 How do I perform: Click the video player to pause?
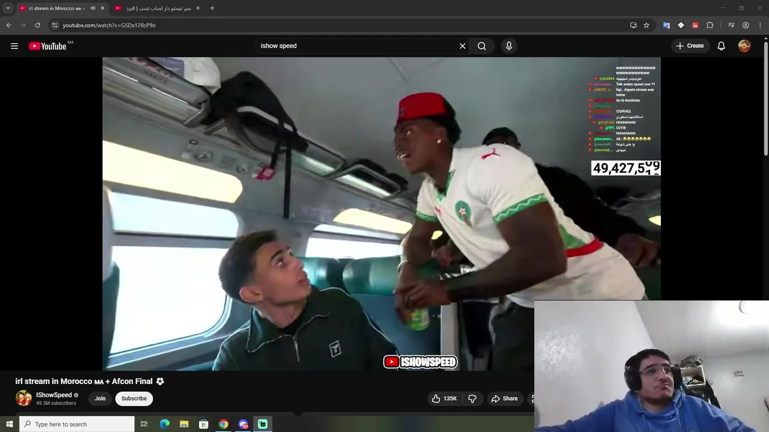(x=381, y=214)
